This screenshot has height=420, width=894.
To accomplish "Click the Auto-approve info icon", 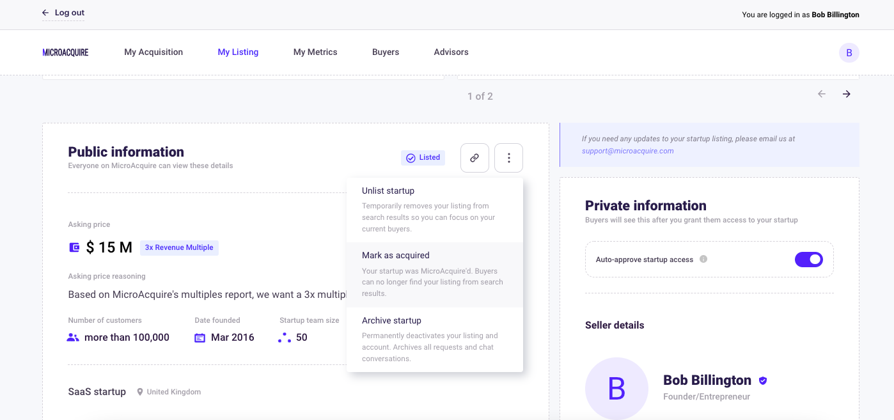I will (x=703, y=260).
